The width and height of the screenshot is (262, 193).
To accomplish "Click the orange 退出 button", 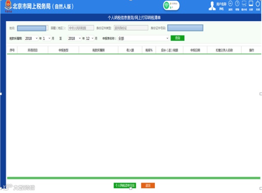I will [x=148, y=186].
